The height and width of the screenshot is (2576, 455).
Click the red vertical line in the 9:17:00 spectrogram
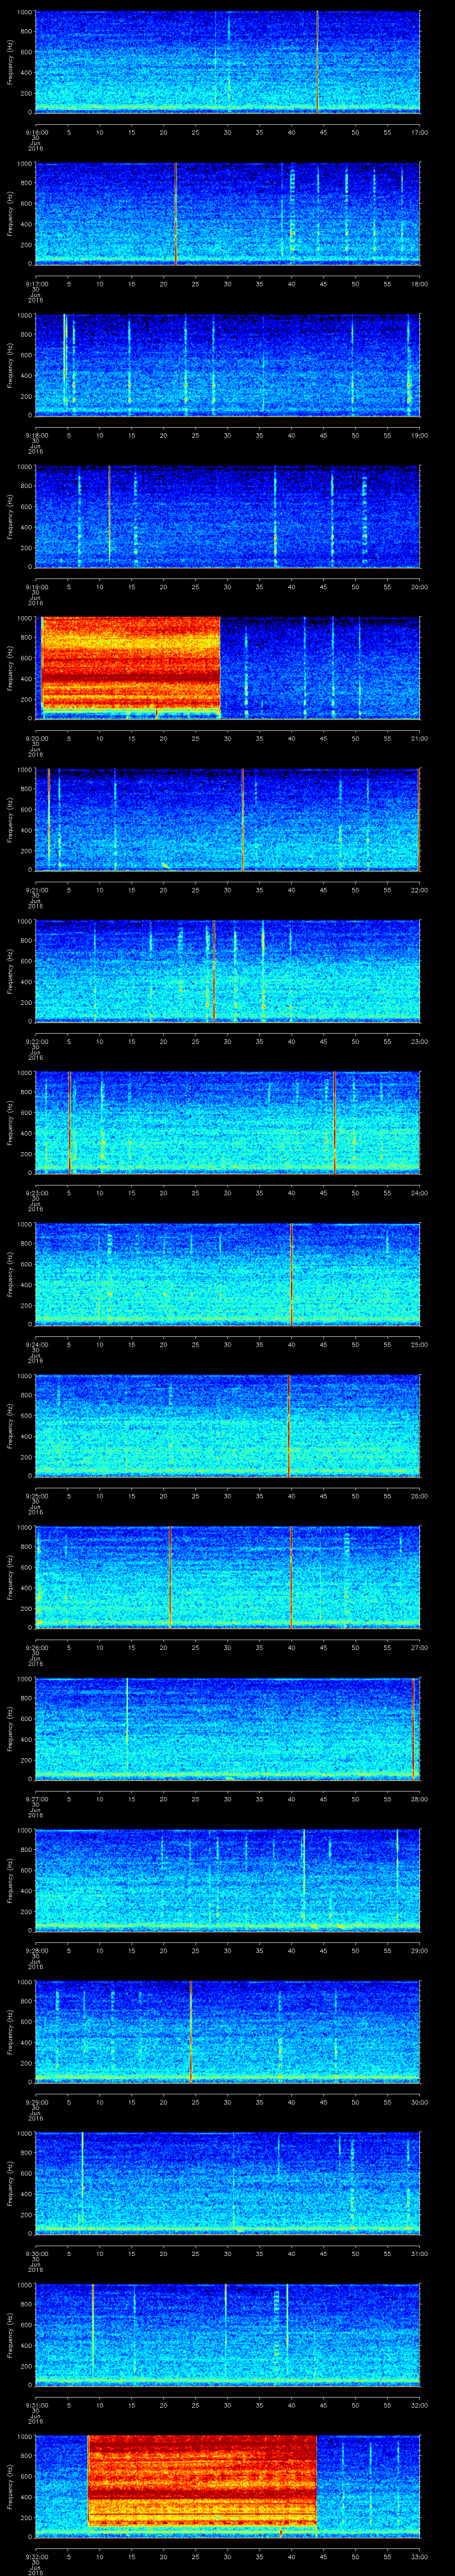(176, 213)
